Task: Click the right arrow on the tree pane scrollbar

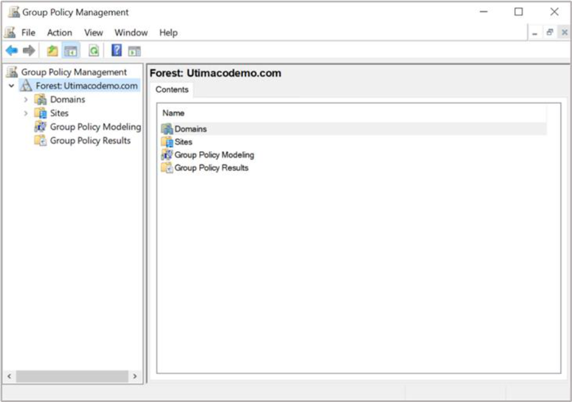Action: click(135, 376)
